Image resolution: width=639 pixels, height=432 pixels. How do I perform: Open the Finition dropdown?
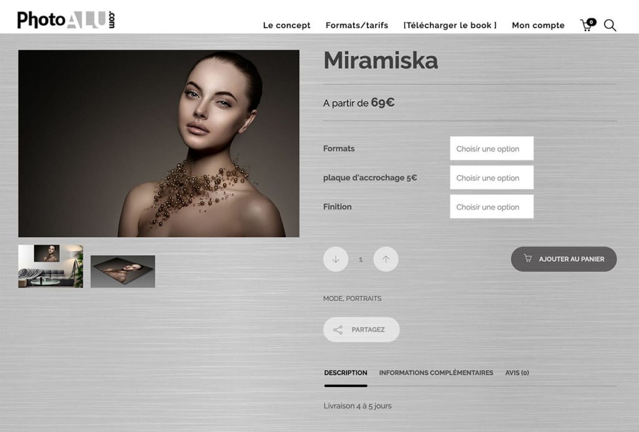(492, 206)
